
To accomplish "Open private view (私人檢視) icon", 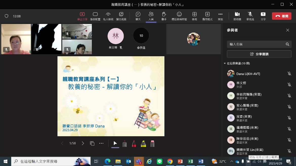I will click(108, 16).
